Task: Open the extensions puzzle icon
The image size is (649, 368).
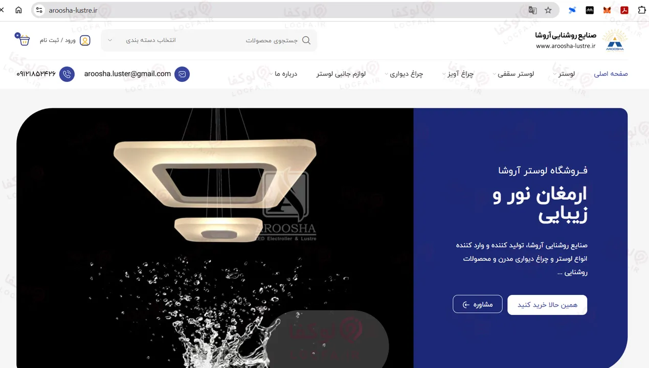Action: 642,10
